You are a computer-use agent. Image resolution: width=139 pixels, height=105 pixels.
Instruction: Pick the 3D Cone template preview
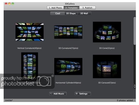[x=107, y=32]
